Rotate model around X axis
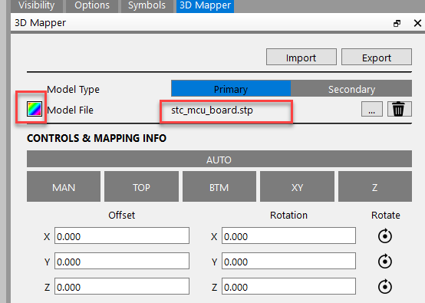This screenshot has height=303, width=425. (x=385, y=236)
